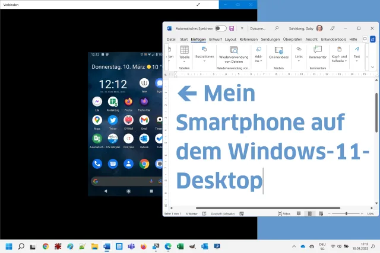The height and width of the screenshot is (253, 380).
Task: Click the zoom in plus button
Action: pos(362,214)
